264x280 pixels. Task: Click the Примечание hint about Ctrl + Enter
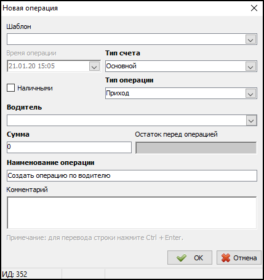click(95, 238)
